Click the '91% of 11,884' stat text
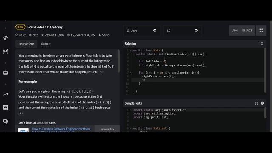Image resolution: width=272 pixels, height=153 pixels. pyautogui.click(x=54, y=35)
